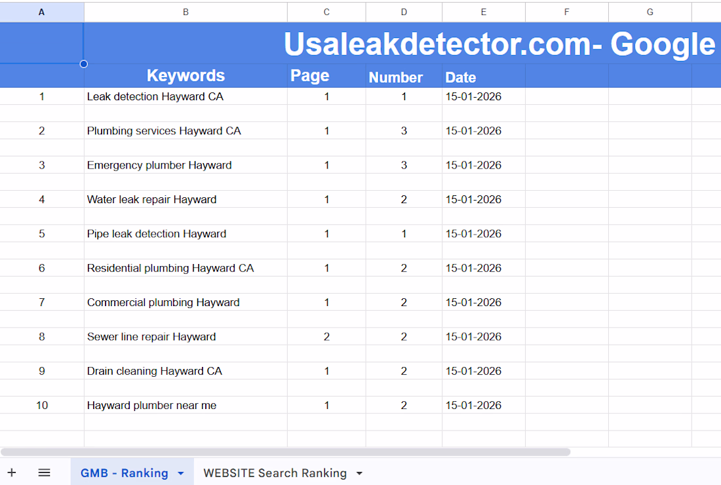The height and width of the screenshot is (485, 721).
Task: Select cell 'Leak detection Hayward CA'
Action: click(185, 96)
